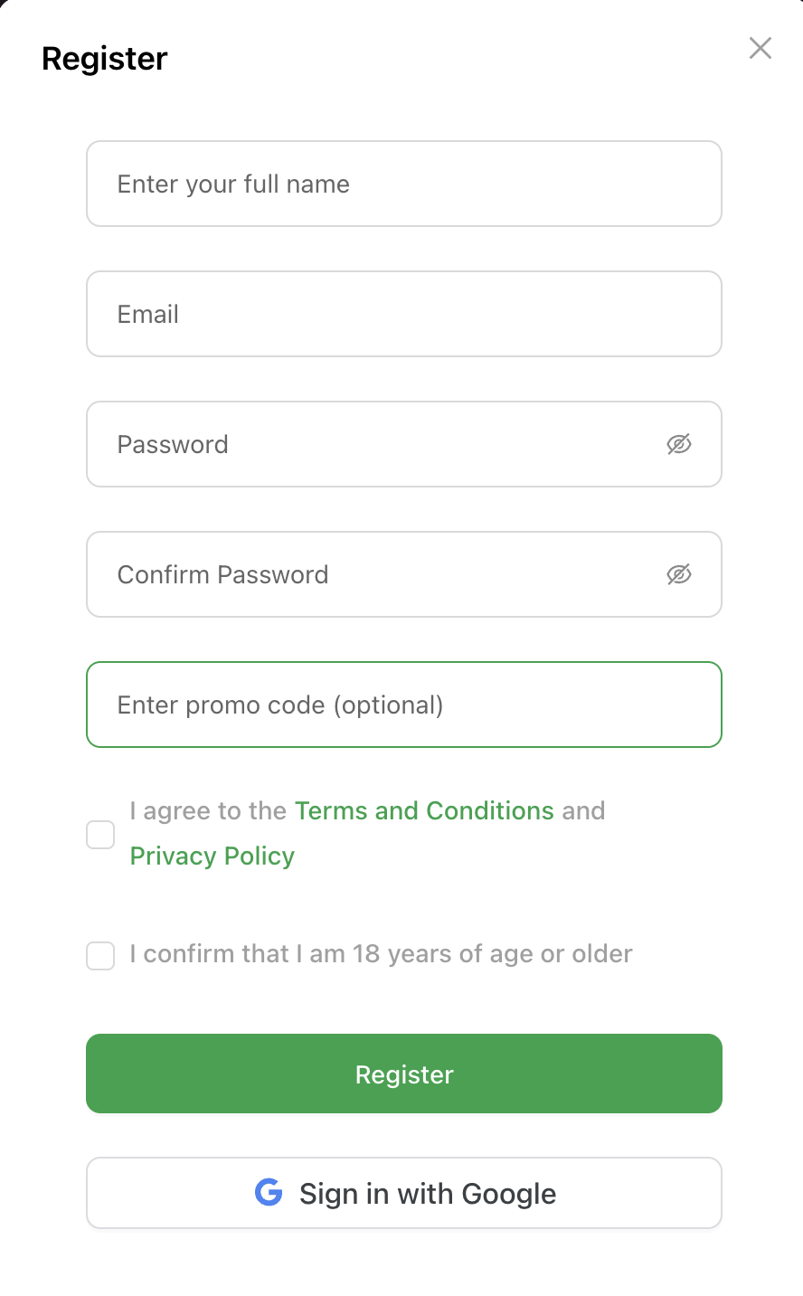Click the Email input field
This screenshot has height=1296, width=803.
(x=403, y=314)
